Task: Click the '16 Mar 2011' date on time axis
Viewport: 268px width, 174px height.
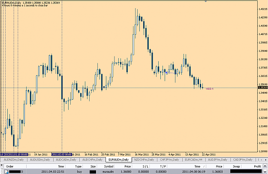Action: click(x=142, y=155)
